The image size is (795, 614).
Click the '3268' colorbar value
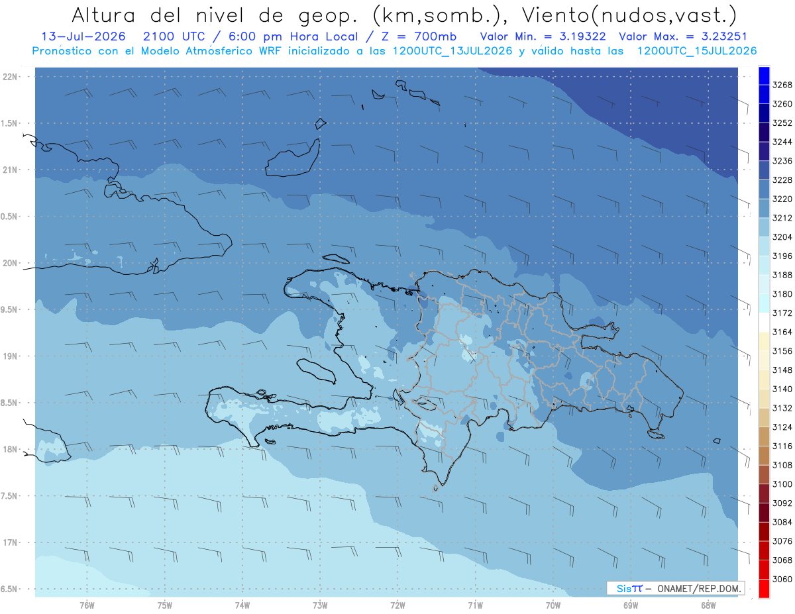782,85
